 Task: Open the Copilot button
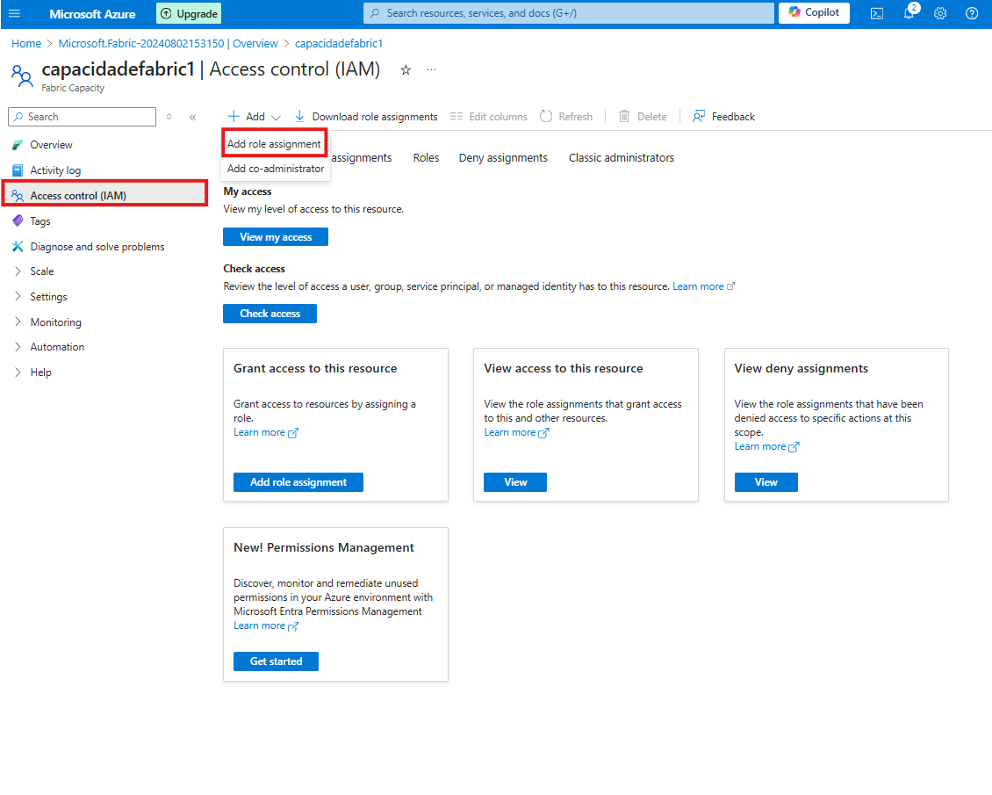814,13
